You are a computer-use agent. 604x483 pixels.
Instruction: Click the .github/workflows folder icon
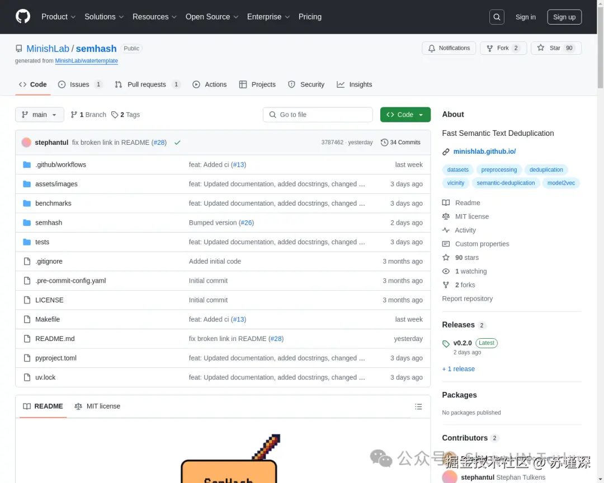[x=27, y=165]
